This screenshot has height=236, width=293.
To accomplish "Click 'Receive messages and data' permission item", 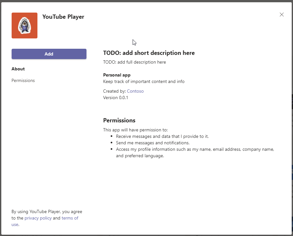I will coord(162,136).
